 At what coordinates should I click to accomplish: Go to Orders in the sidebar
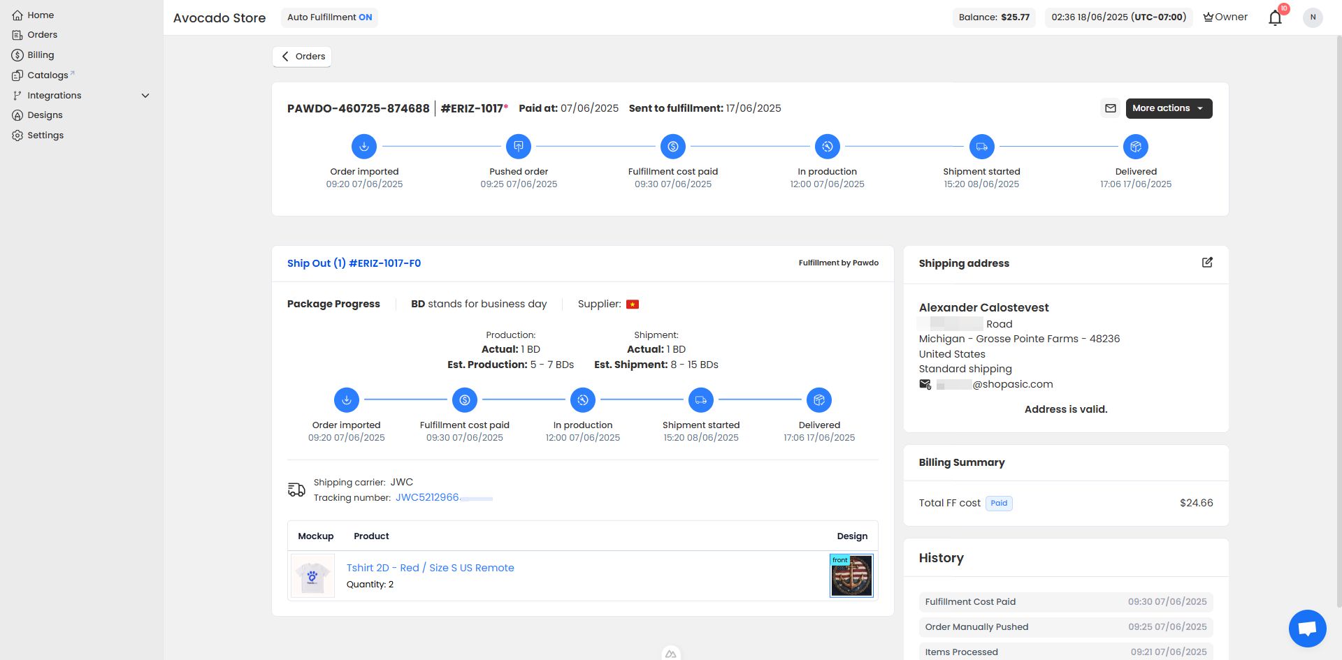34,34
